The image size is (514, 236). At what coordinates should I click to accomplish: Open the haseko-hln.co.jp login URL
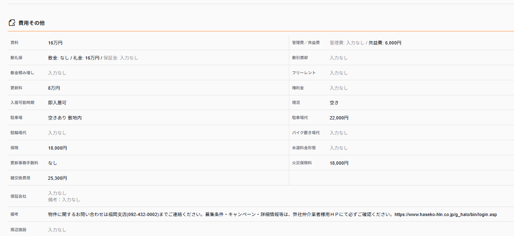point(445,214)
